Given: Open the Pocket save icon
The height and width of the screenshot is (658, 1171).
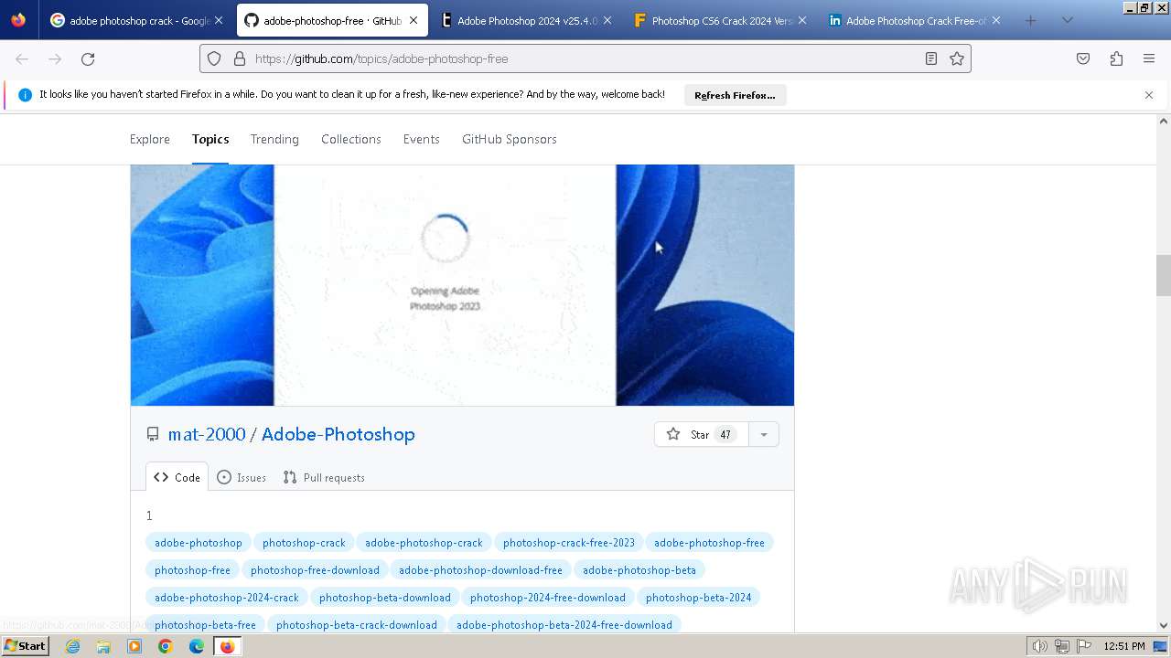Looking at the screenshot, I should point(1083,58).
